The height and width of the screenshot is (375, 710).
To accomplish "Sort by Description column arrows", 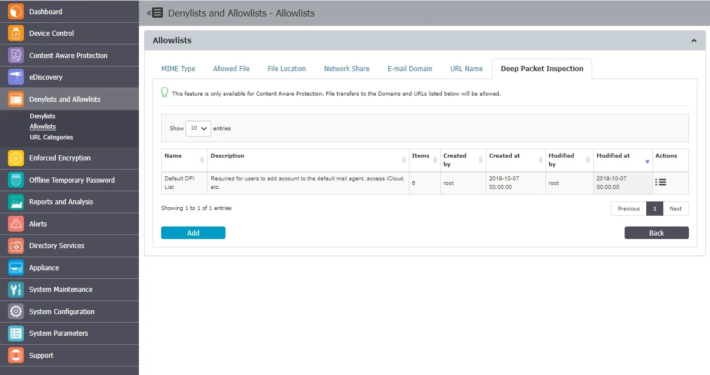I will coord(404,160).
